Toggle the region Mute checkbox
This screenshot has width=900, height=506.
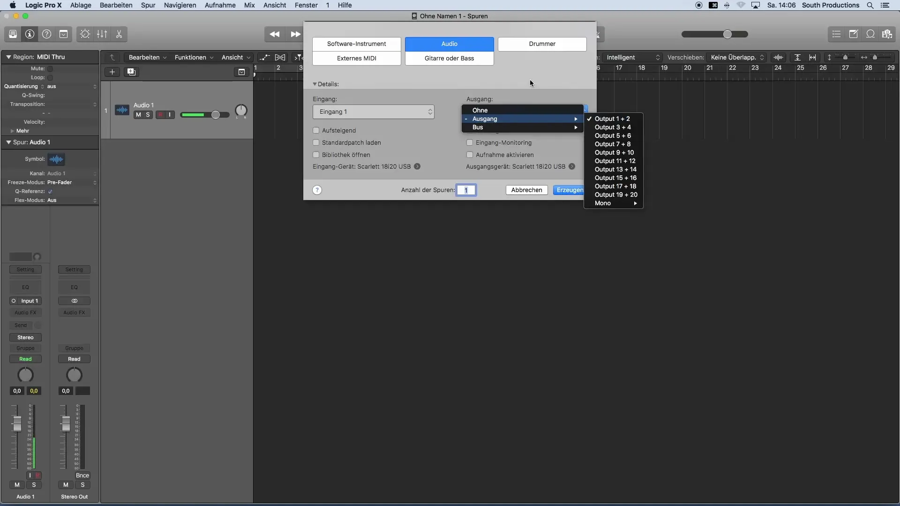tap(50, 68)
